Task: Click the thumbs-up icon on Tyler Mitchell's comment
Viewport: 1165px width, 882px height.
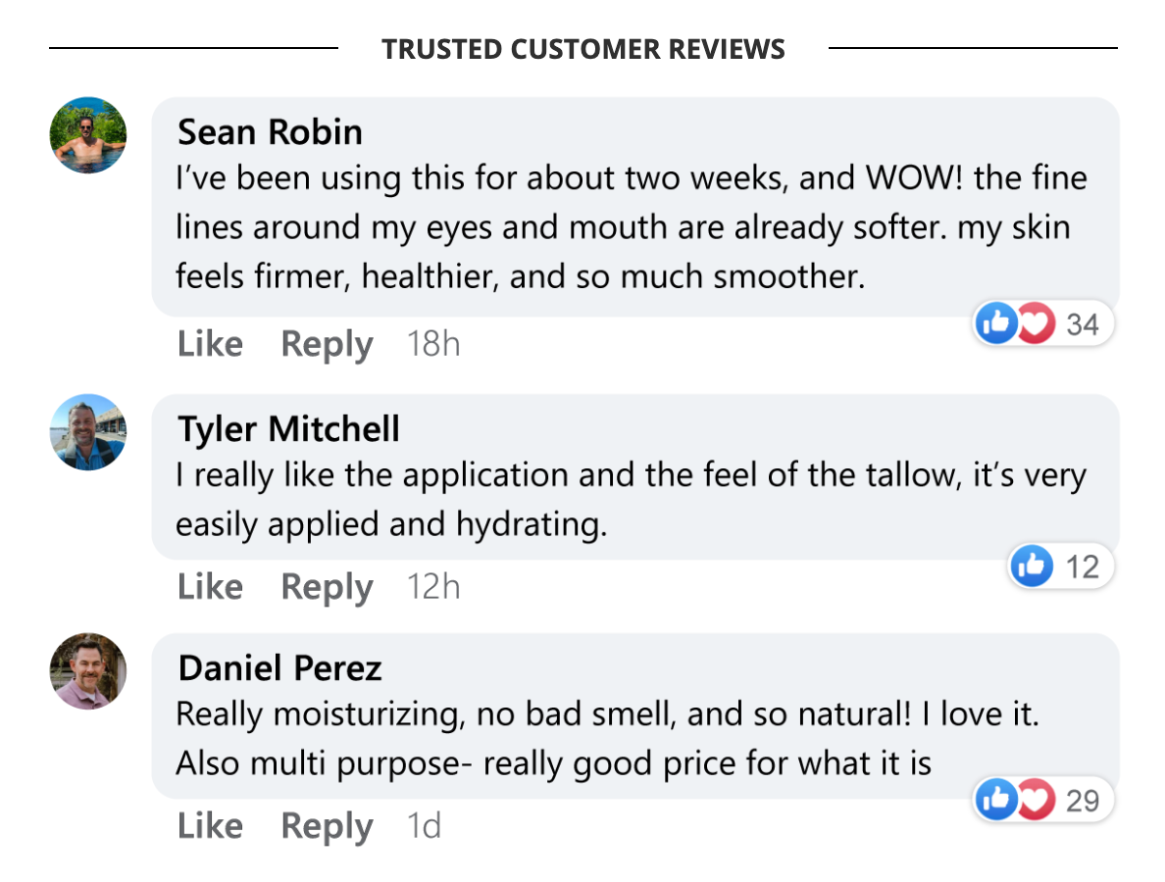Action: [x=1032, y=566]
